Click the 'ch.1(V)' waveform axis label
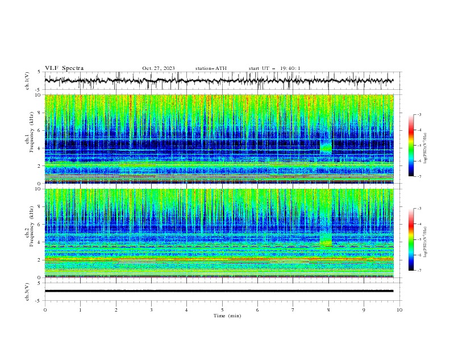 pyautogui.click(x=27, y=81)
